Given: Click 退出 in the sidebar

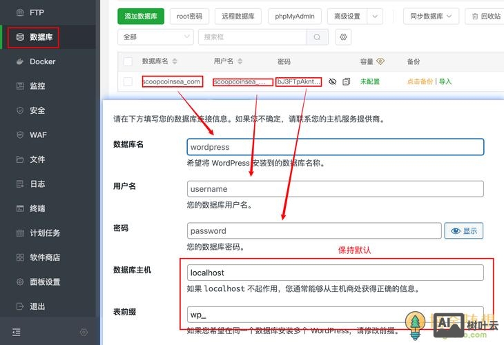Looking at the screenshot, I should click(48, 306).
